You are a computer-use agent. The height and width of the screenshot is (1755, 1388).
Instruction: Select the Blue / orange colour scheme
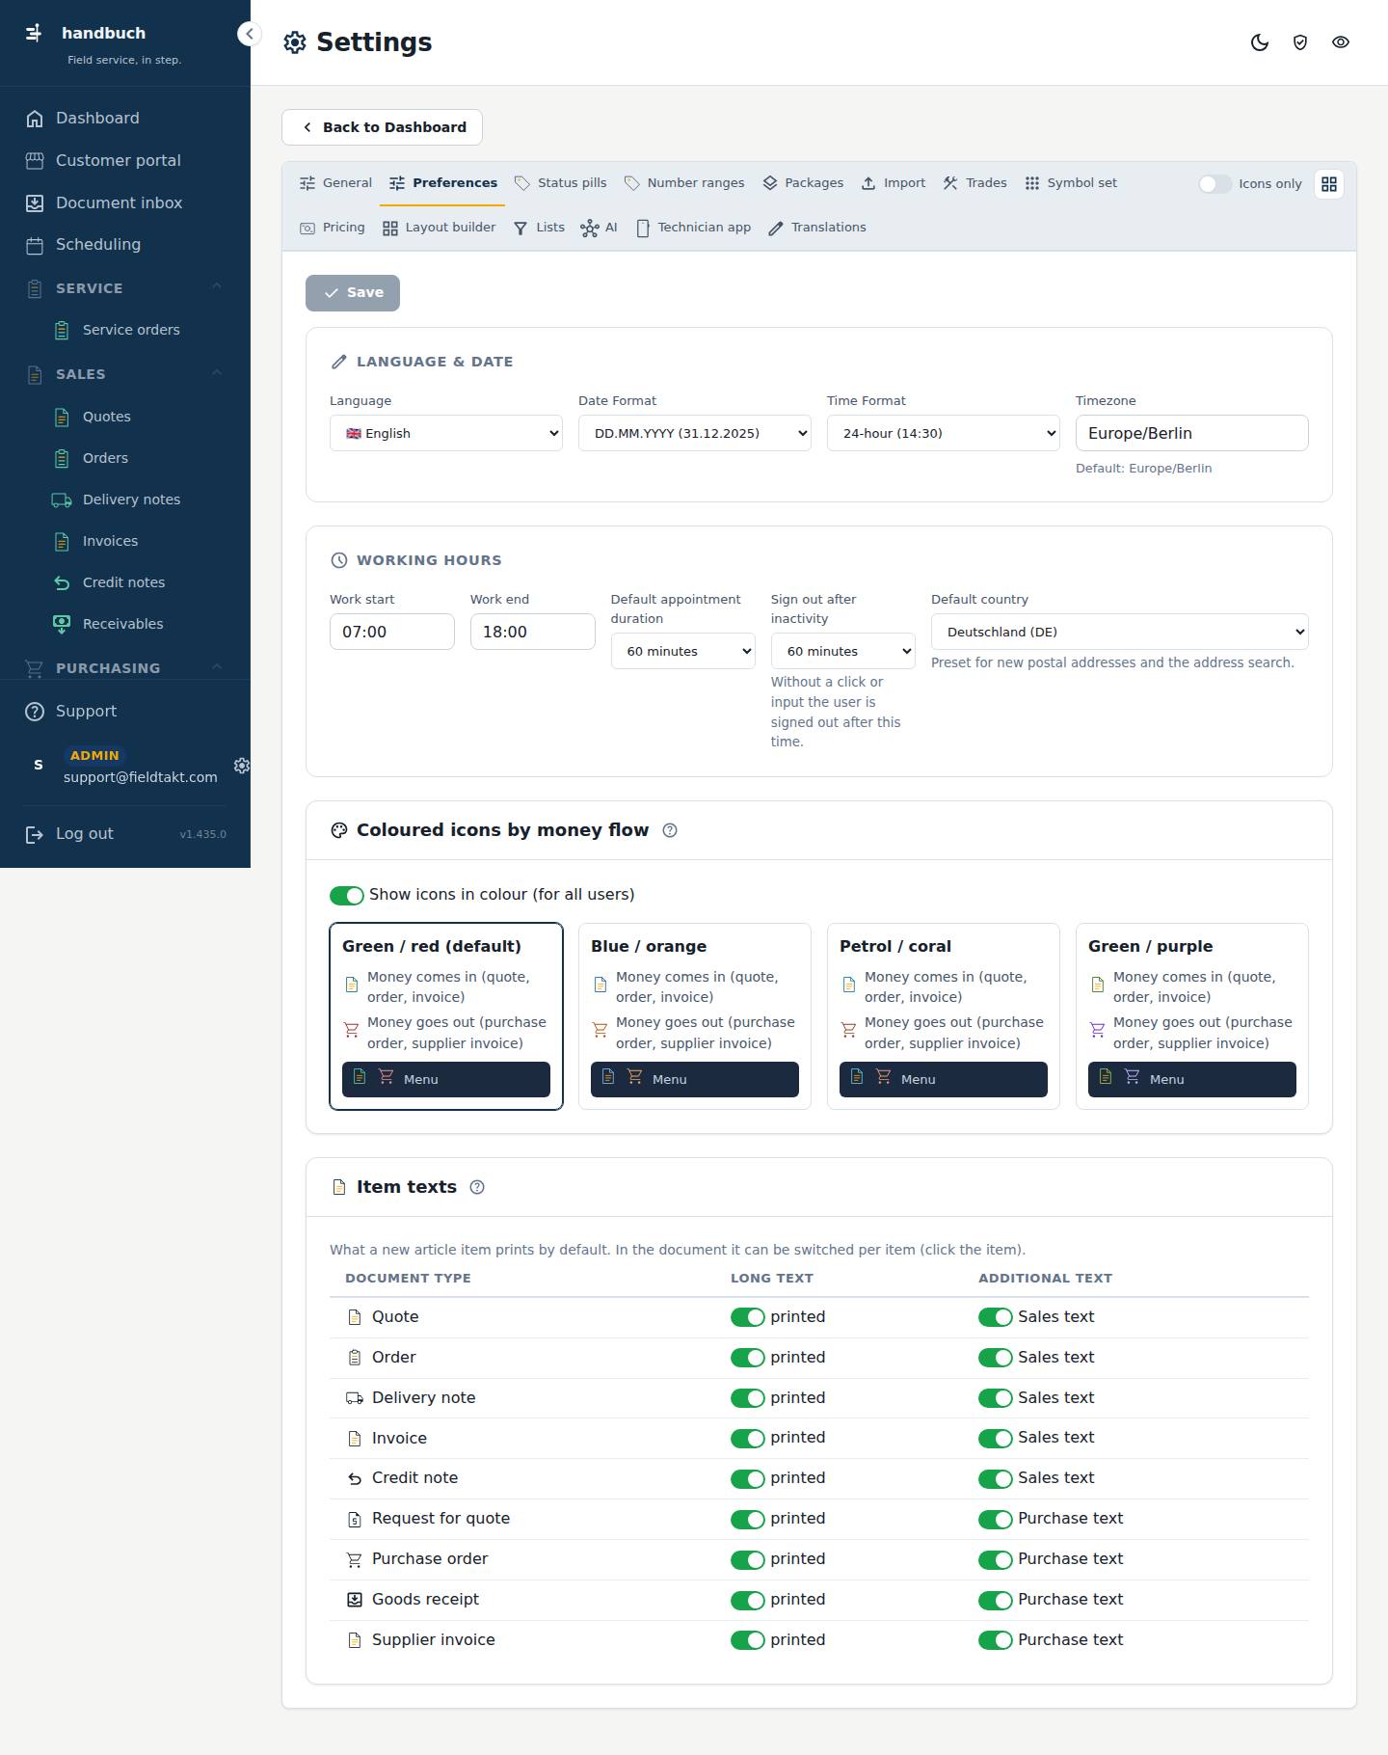pos(695,1016)
